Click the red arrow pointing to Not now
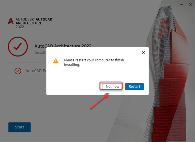This screenshot has width=195, height=142. [x=99, y=101]
